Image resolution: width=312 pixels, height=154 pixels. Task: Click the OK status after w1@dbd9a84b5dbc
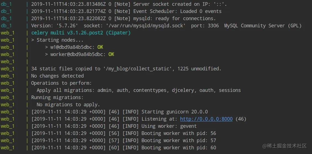click(x=100, y=47)
